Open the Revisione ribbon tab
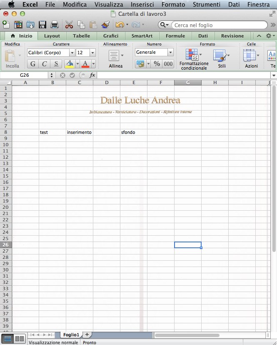Screen dimensions: 277x345 232,36
